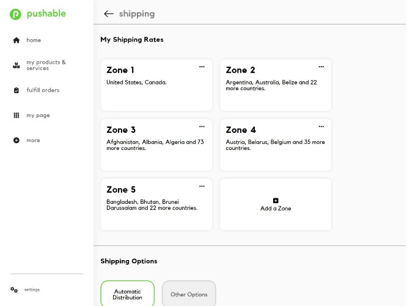Click the back arrow next to shipping
This screenshot has width=407, height=306.
[x=109, y=14]
